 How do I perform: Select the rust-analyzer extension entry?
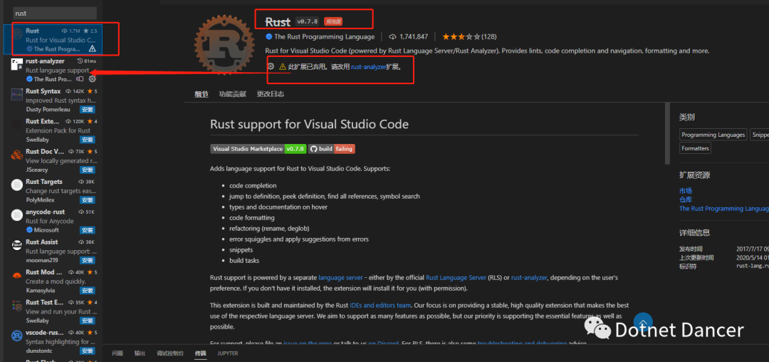tap(54, 71)
